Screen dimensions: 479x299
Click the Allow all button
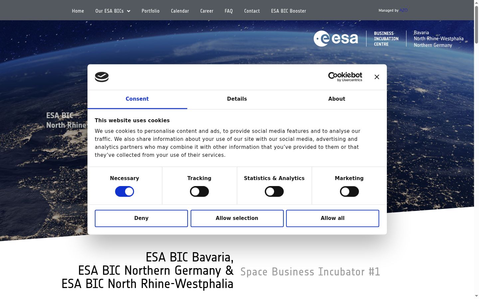click(333, 218)
